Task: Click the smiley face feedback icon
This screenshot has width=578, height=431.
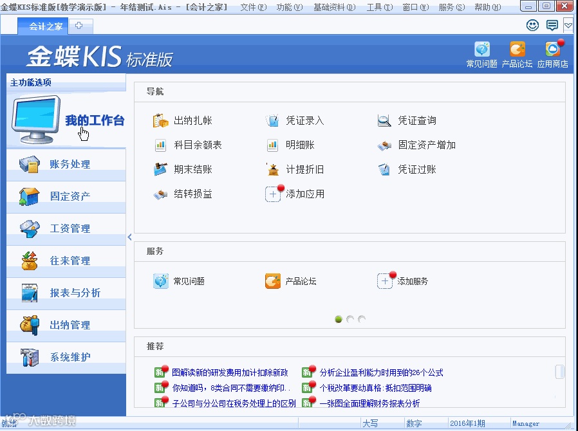Action: coord(532,25)
